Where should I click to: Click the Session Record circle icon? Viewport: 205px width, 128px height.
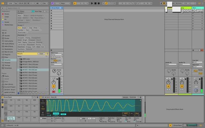coord(114,4)
